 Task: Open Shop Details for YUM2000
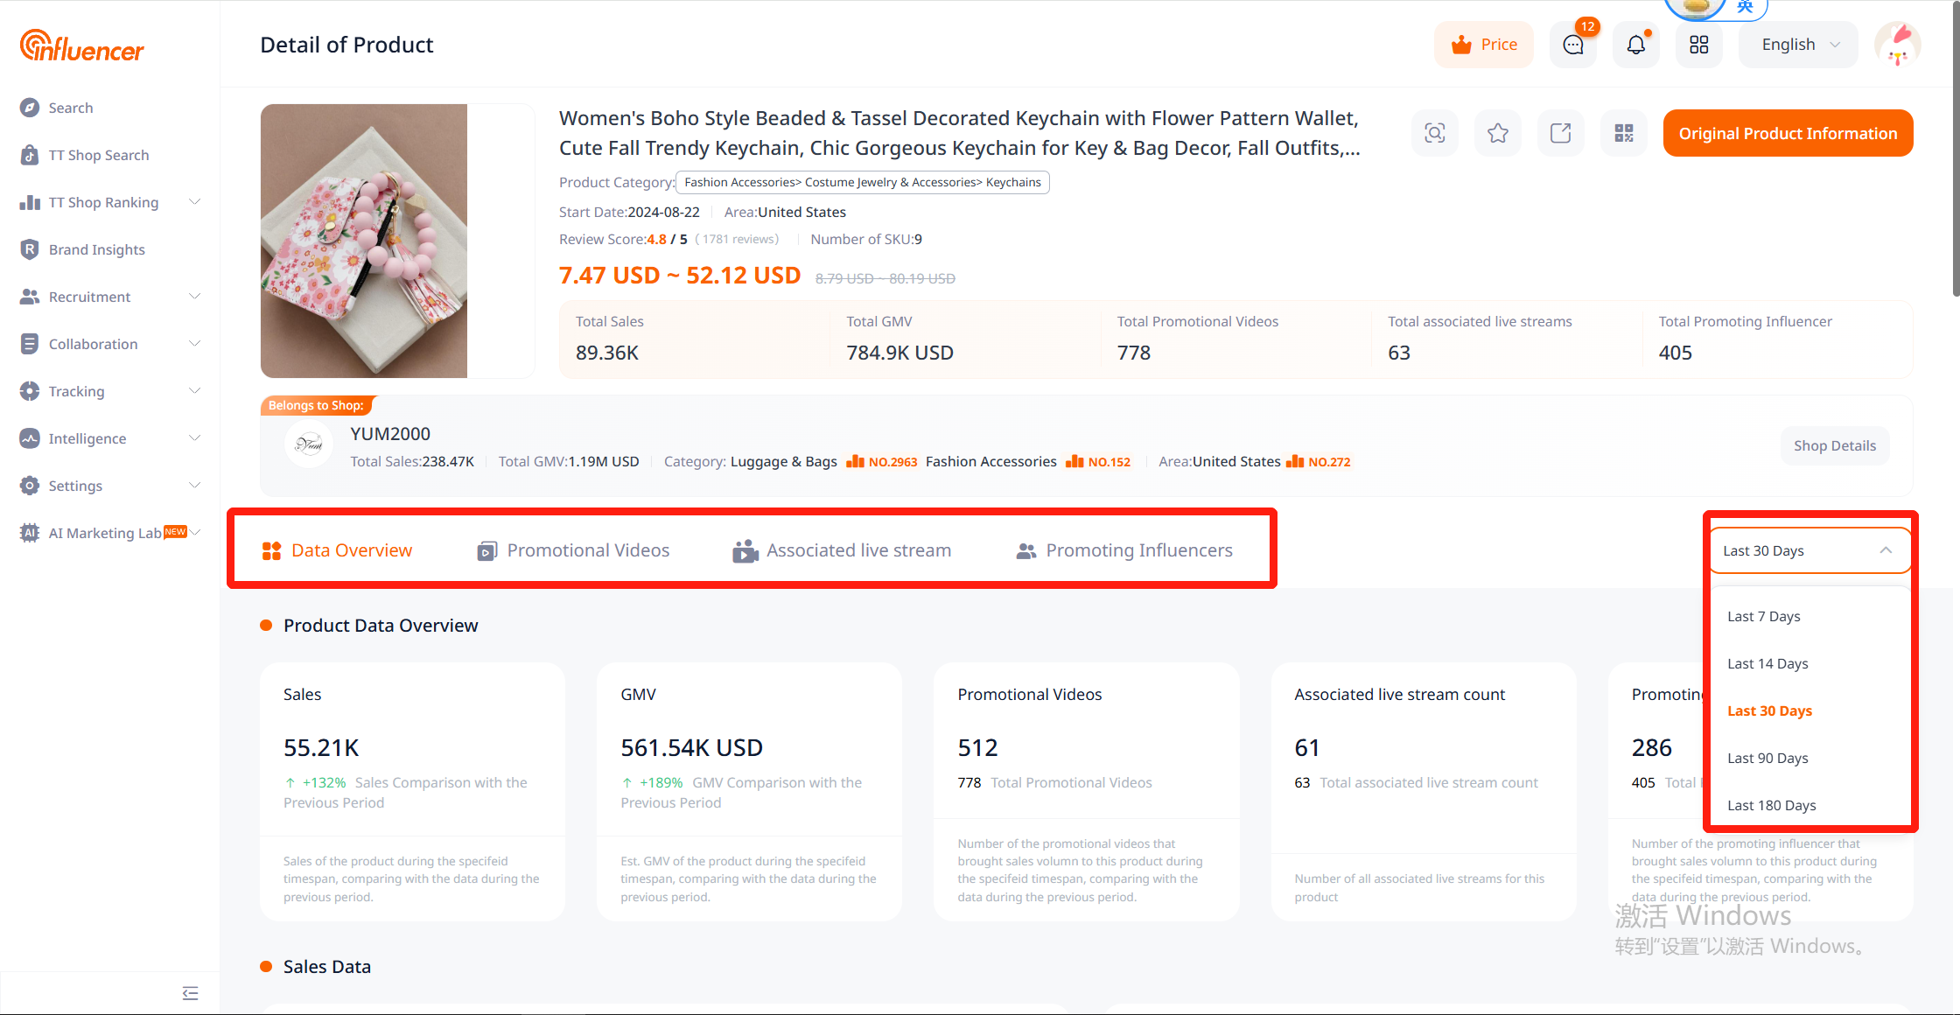[1835, 446]
